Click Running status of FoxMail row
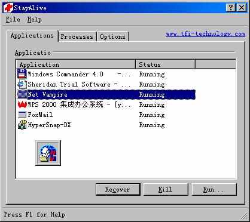 pyautogui.click(x=152, y=115)
